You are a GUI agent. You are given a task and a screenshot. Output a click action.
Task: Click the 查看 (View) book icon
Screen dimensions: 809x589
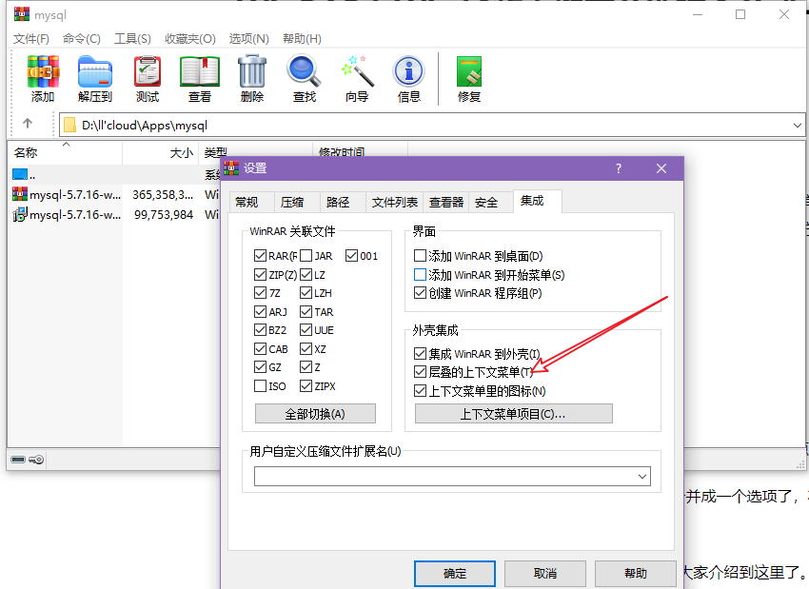(200, 71)
